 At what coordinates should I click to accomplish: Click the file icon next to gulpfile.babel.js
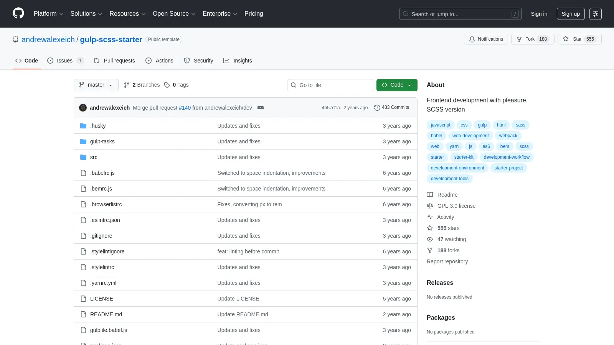tap(83, 330)
